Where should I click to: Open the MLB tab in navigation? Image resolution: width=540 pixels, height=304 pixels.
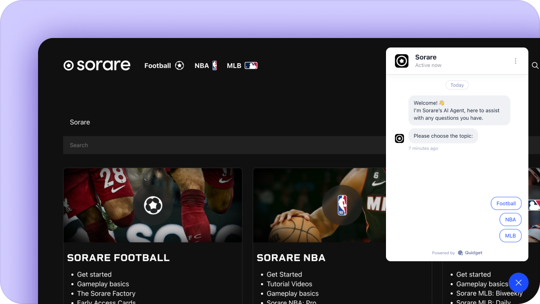[x=242, y=66]
